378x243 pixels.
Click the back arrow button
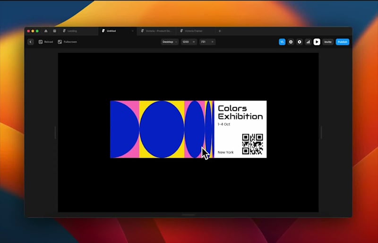[31, 42]
